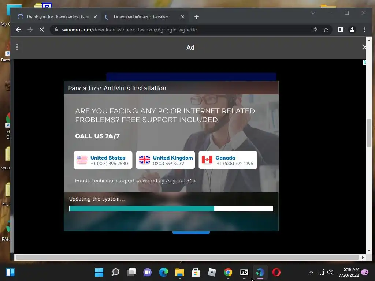This screenshot has height=281, width=375.
Task: Open Windows taskbar Search
Action: (115, 272)
